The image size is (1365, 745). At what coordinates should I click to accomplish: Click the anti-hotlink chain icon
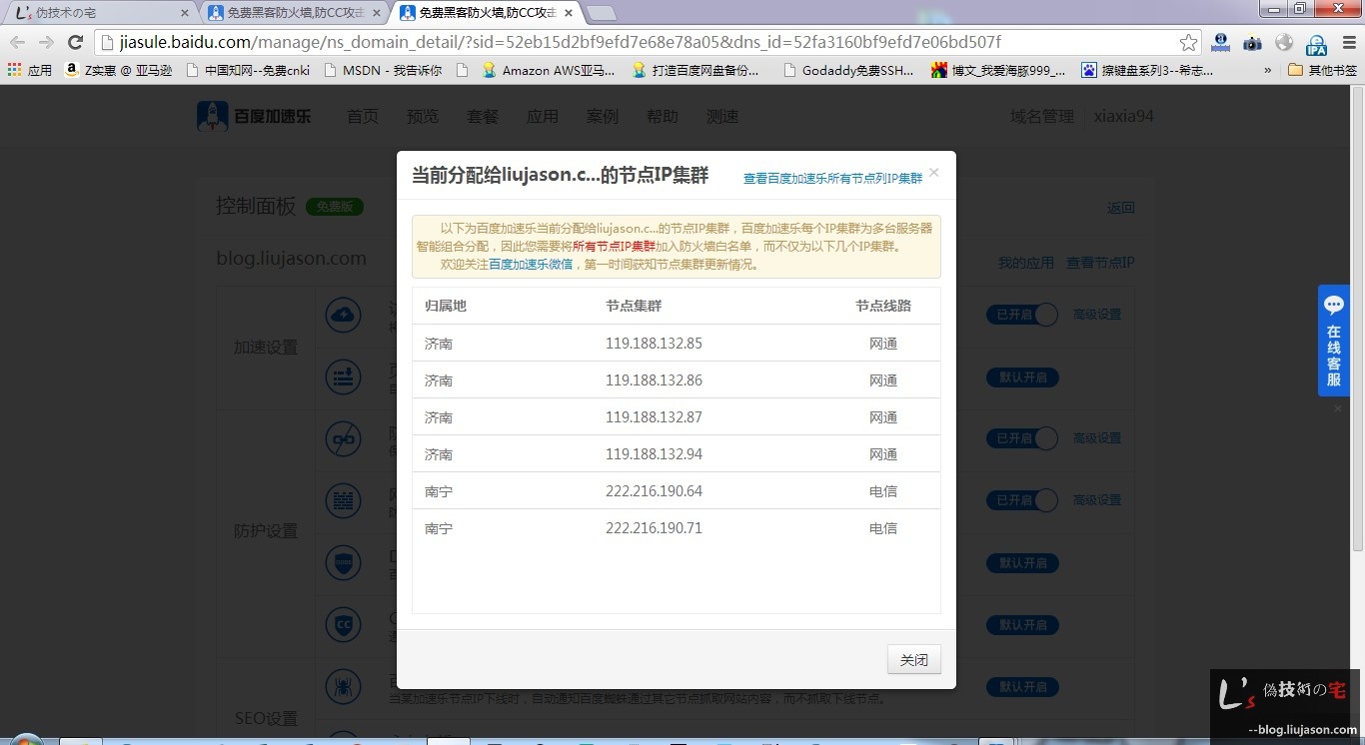coord(344,438)
